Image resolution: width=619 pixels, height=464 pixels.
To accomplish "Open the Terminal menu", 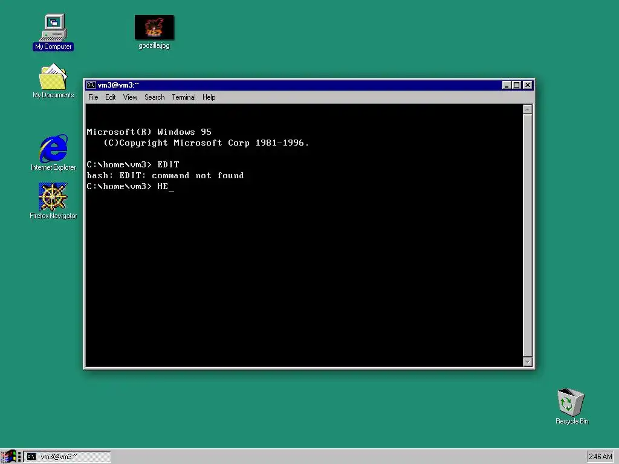I will pyautogui.click(x=184, y=97).
